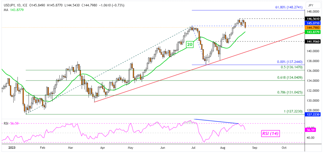Select the Mar label on time axis
This screenshot has height=154, width=323.
[x=70, y=147]
